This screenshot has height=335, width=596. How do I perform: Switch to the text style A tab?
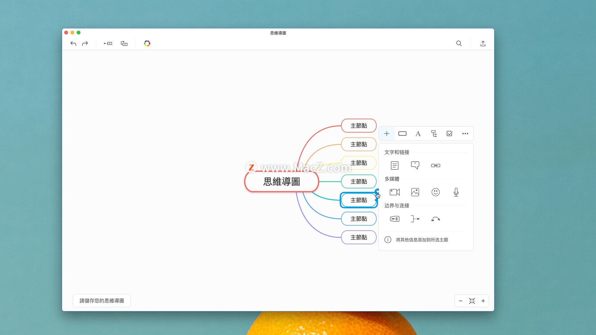[x=418, y=134]
